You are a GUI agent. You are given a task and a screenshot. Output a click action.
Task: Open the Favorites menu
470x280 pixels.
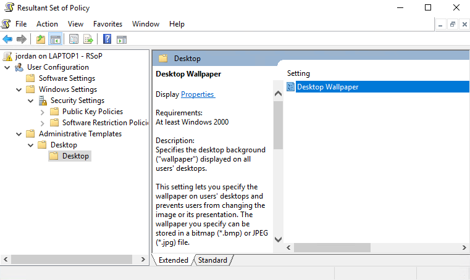point(107,24)
